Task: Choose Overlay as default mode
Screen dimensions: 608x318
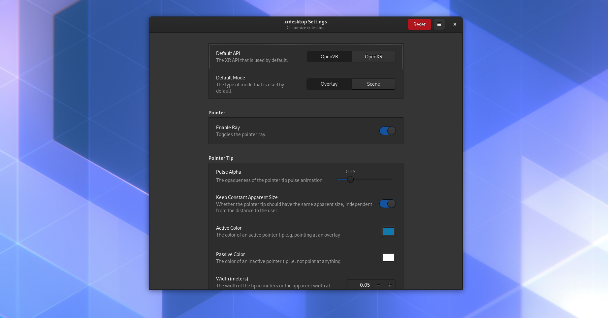Action: [x=329, y=84]
